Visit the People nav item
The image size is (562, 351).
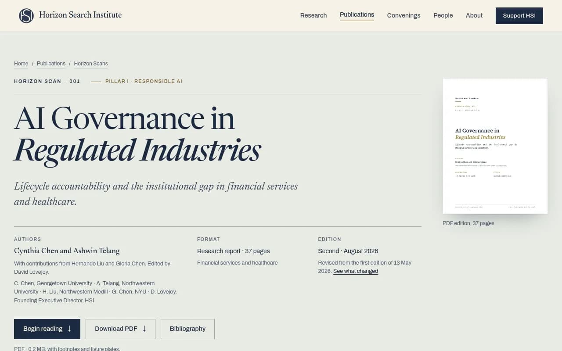(443, 15)
